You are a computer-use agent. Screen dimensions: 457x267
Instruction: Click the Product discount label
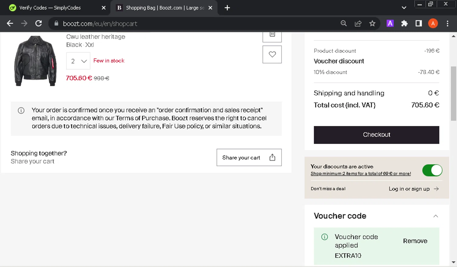point(335,51)
